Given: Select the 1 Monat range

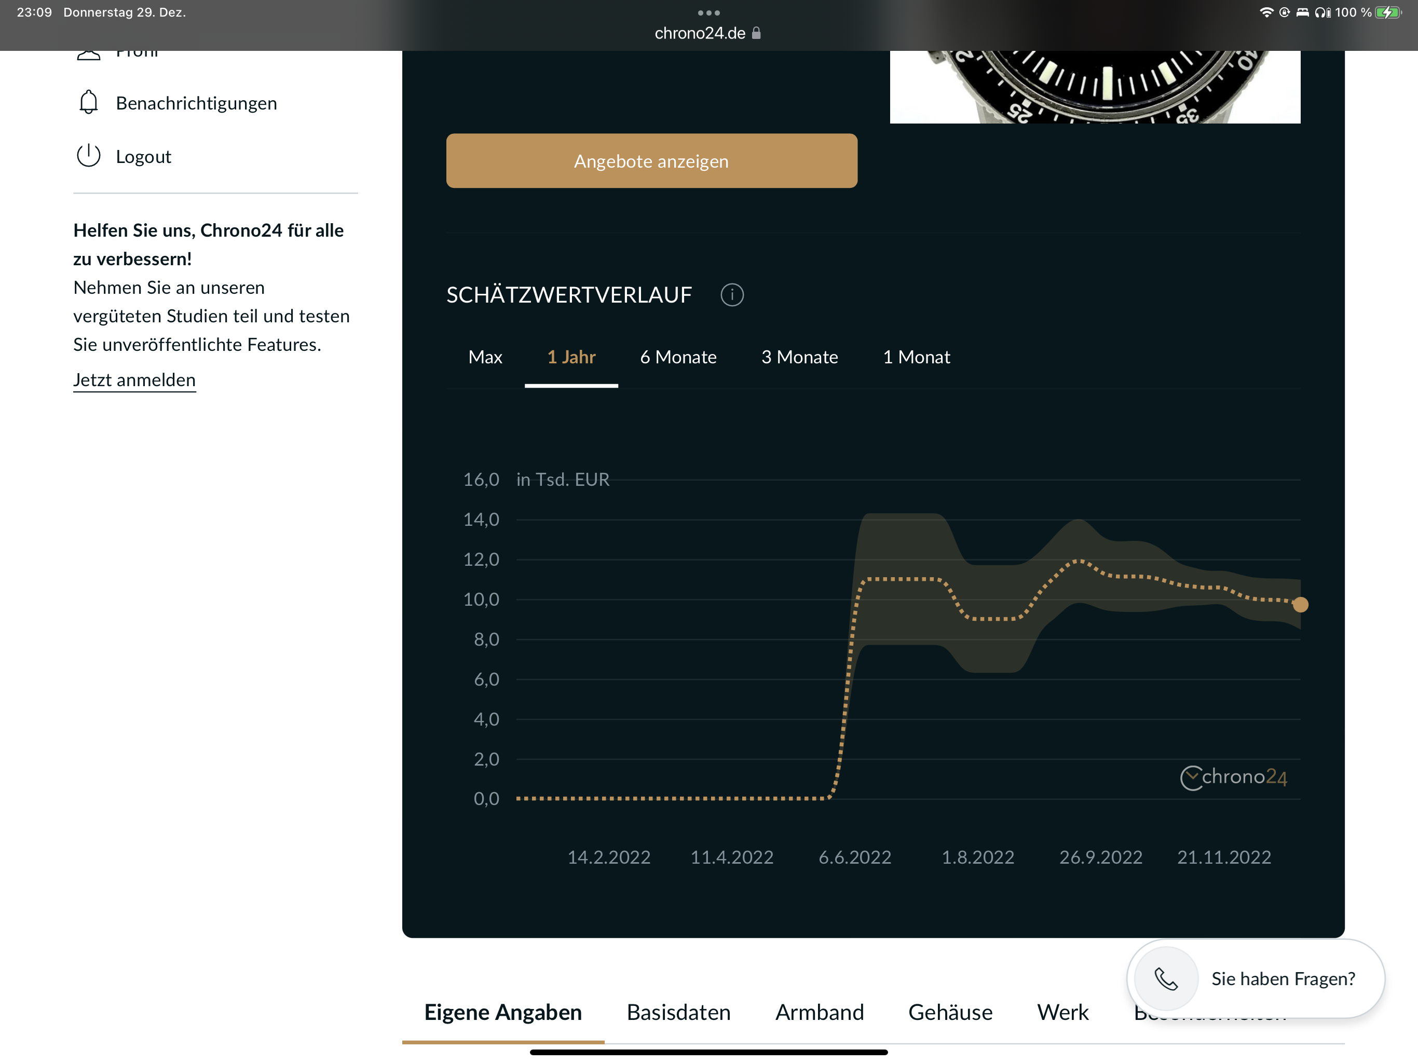Looking at the screenshot, I should [916, 357].
